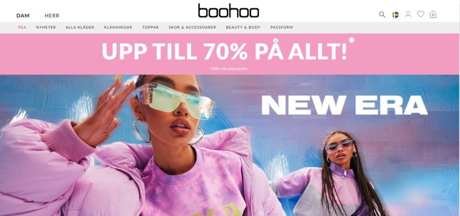Click the boohoo logo
Viewport: 460px width, 216px height.
(228, 11)
